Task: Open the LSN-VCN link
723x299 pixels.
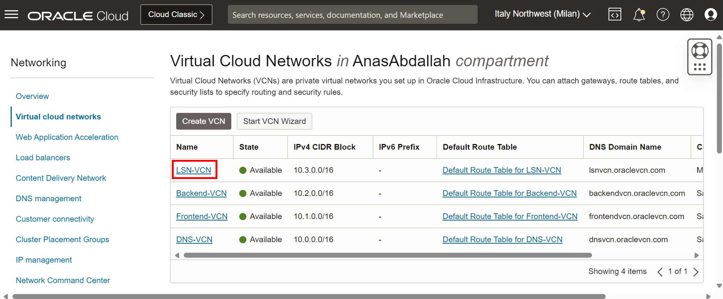Action: pyautogui.click(x=194, y=170)
